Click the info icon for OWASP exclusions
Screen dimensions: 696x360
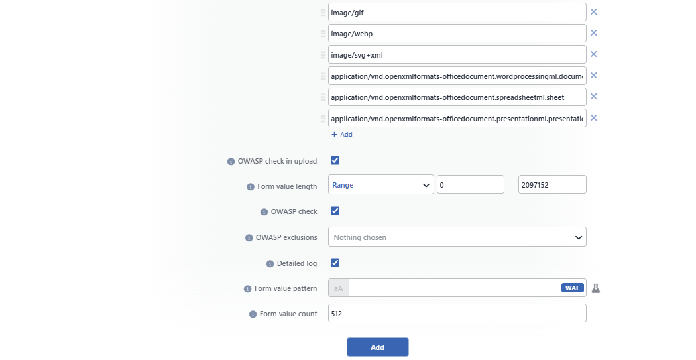(249, 238)
